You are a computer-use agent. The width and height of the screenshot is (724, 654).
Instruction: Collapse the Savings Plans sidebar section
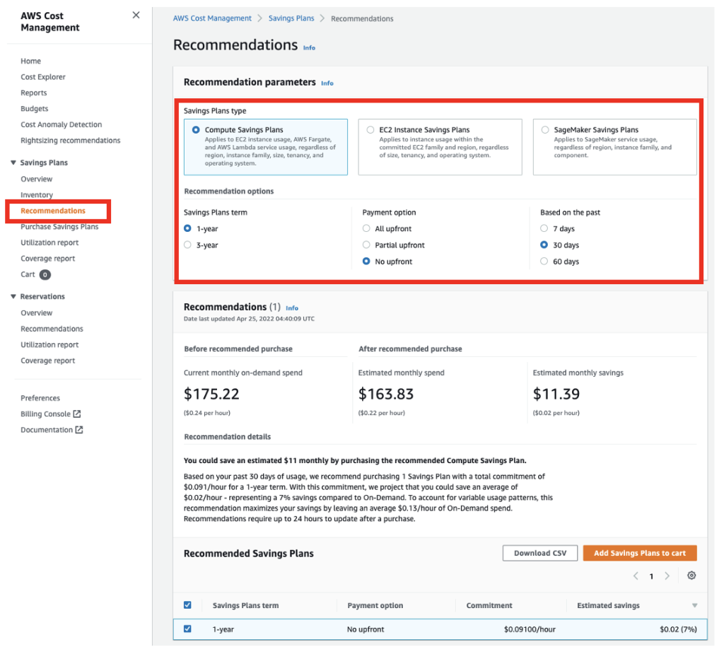[13, 163]
